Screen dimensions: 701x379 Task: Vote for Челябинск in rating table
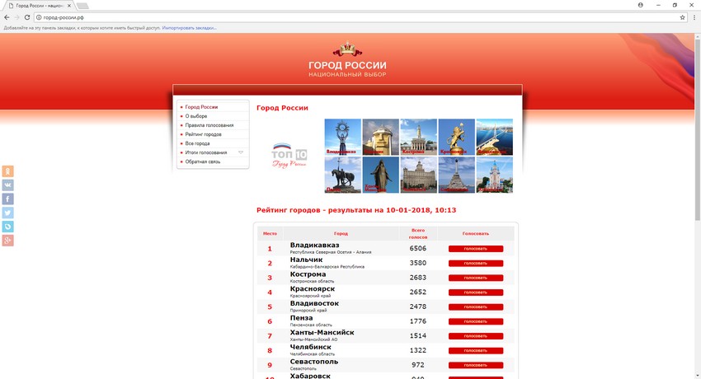pyautogui.click(x=475, y=350)
